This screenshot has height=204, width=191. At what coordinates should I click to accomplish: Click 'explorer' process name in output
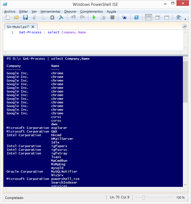[x=59, y=128]
